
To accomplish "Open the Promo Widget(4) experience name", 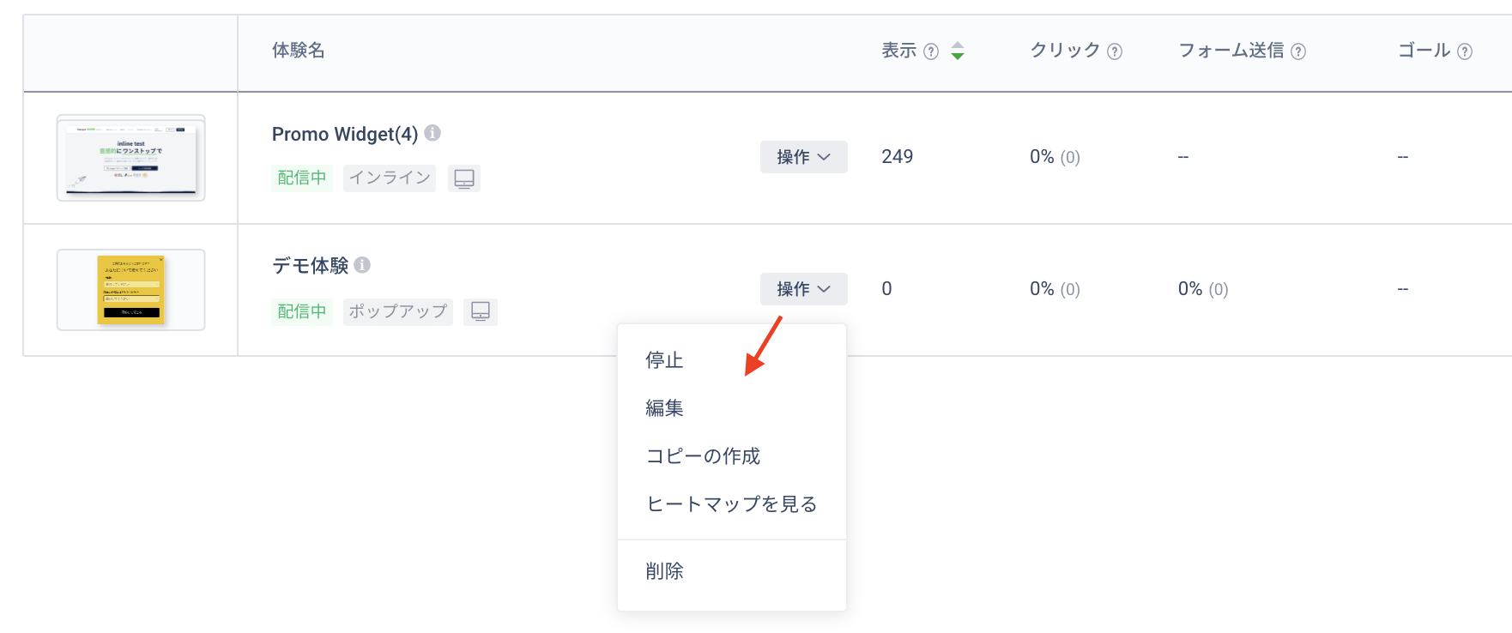I will (345, 134).
